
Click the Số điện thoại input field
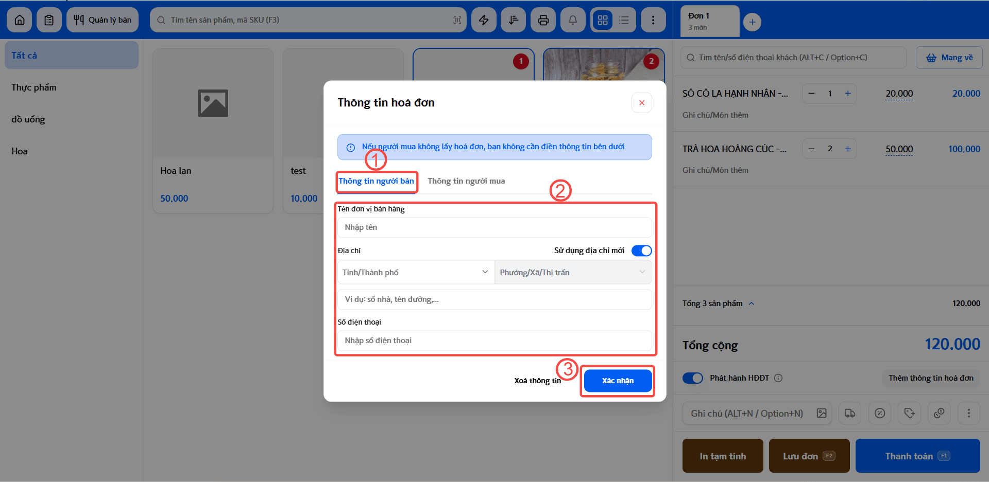click(x=494, y=341)
